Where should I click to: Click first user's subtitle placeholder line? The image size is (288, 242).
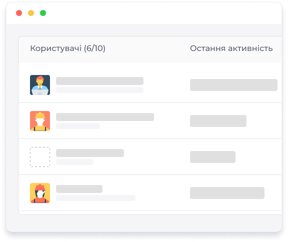(99, 90)
